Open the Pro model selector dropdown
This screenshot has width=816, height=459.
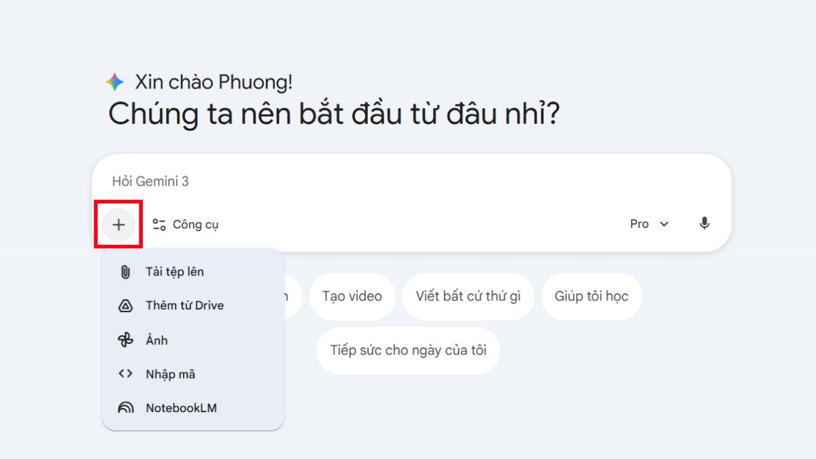tap(649, 224)
